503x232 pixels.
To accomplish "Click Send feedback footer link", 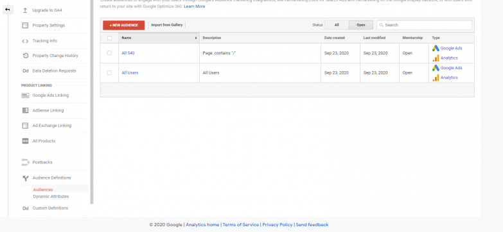I will [312, 225].
